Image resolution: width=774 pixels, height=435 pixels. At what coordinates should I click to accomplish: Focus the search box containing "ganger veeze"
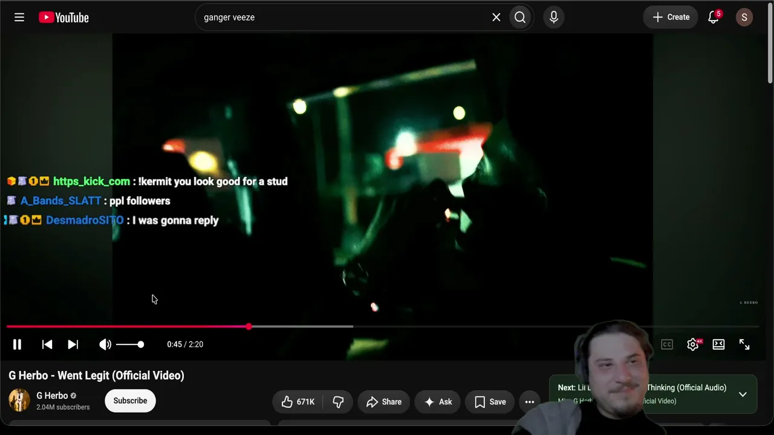(x=345, y=18)
